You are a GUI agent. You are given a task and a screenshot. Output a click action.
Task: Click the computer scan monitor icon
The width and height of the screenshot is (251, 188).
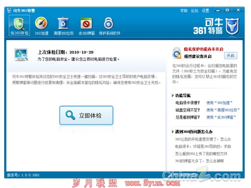[21, 55]
